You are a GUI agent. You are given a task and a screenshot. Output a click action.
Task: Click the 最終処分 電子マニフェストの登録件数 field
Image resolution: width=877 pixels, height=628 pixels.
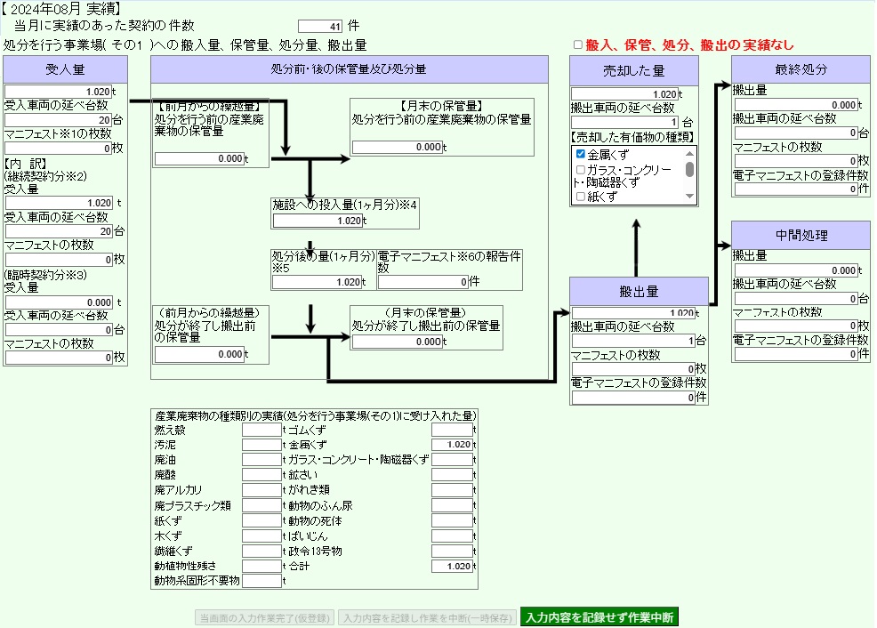tap(796, 189)
